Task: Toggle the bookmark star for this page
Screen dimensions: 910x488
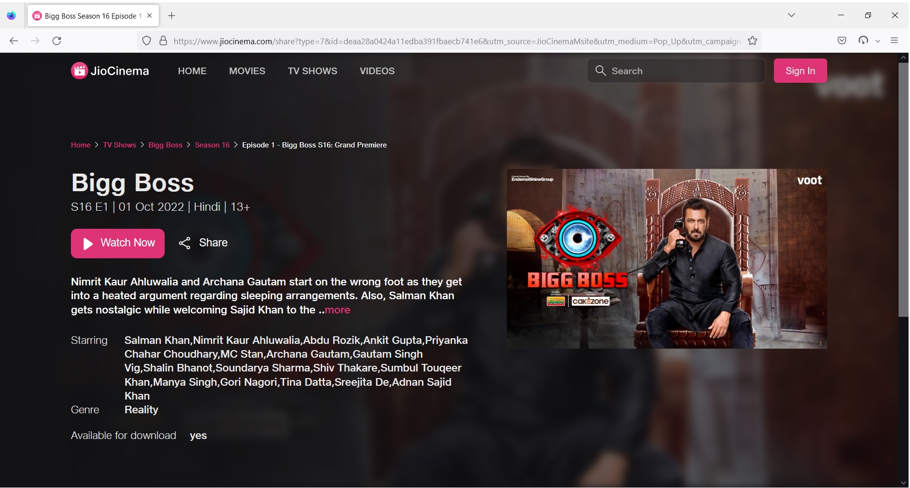Action: pyautogui.click(x=752, y=41)
